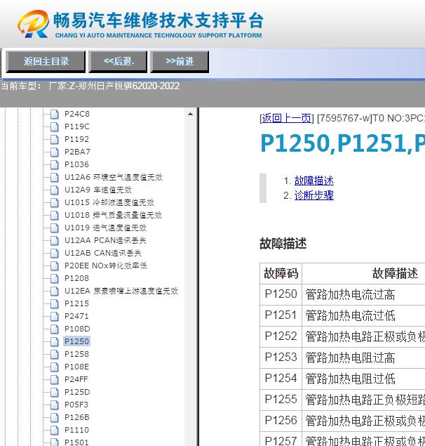Open P20EE NOx转化效率低 entry
425x446 pixels.
pyautogui.click(x=106, y=265)
